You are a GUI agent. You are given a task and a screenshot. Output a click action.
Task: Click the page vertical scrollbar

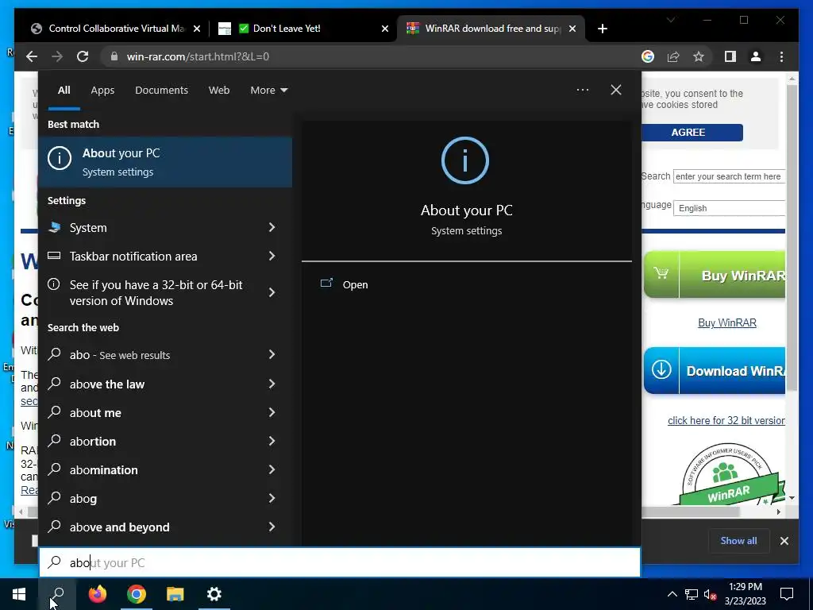[x=792, y=237]
